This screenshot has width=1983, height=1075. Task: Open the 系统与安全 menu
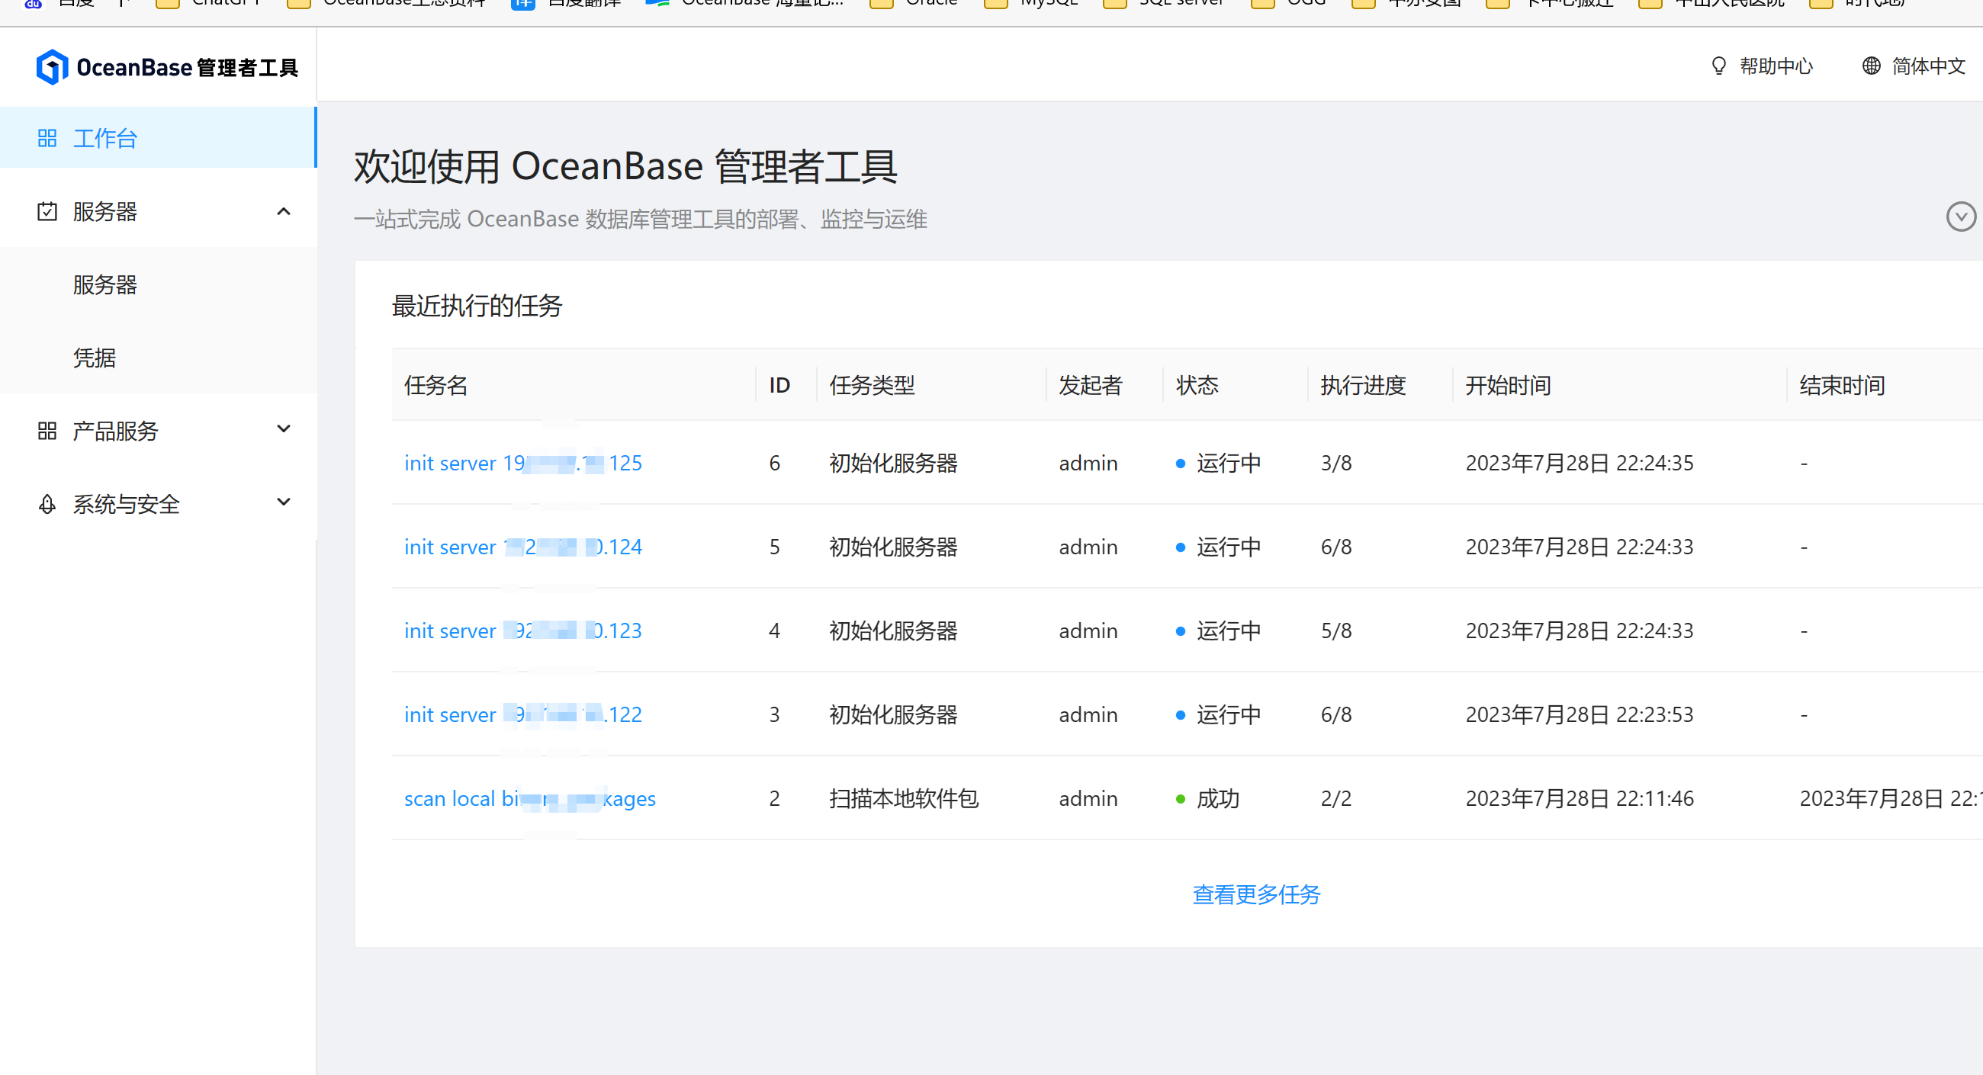click(158, 504)
